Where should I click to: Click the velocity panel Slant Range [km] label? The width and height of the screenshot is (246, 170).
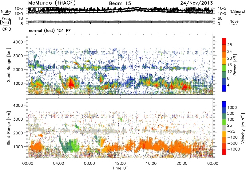pyautogui.click(x=9, y=128)
